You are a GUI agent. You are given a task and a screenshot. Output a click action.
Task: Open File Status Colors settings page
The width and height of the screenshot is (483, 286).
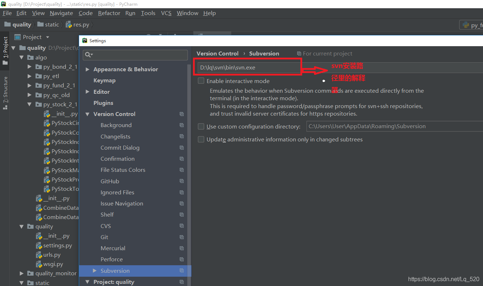(x=123, y=170)
